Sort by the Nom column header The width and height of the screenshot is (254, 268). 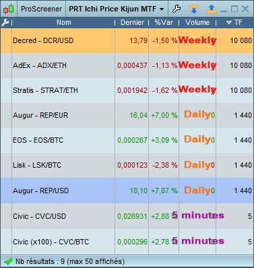(64, 22)
